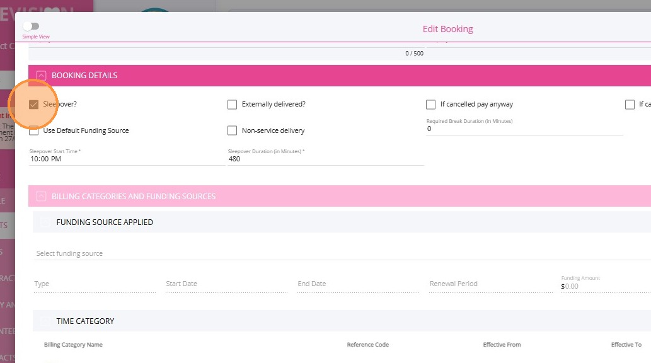Check Use Default Funding Source box
Viewport: 651px width, 363px height.
coord(34,131)
